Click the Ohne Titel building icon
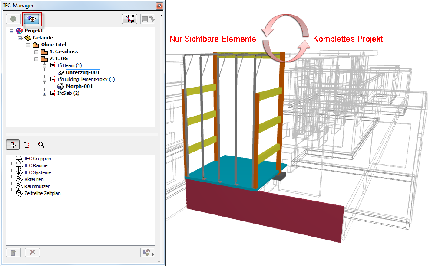 click(36, 45)
